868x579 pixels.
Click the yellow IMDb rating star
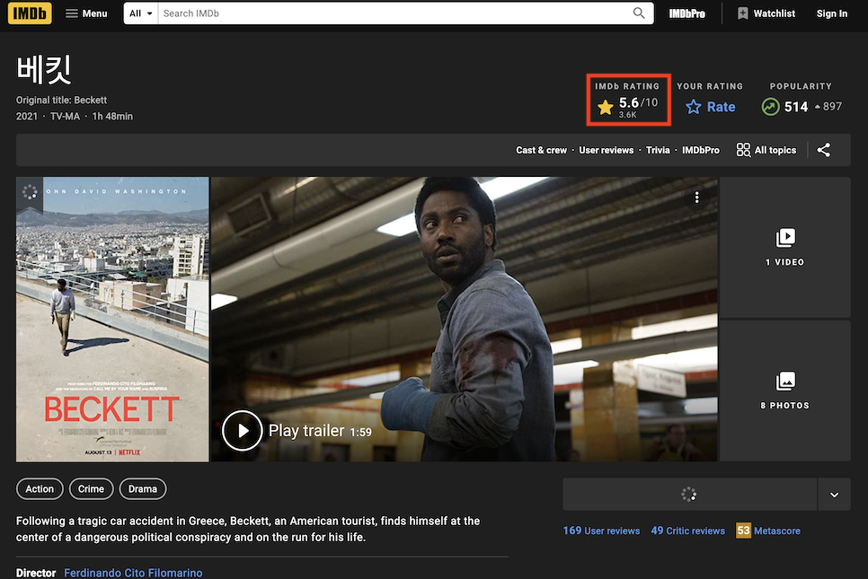click(606, 107)
